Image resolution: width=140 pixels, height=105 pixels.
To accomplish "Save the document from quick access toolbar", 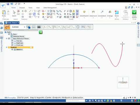I will 8,4.
